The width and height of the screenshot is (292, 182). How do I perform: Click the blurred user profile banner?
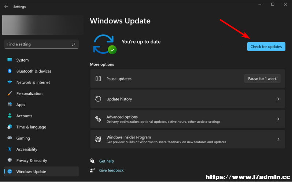click(x=43, y=25)
